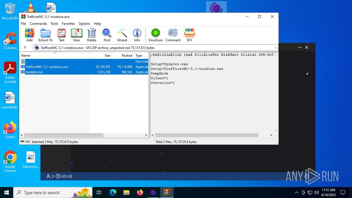
Task: Click the Overwrite=1 comment line
Action: pyautogui.click(x=163, y=83)
